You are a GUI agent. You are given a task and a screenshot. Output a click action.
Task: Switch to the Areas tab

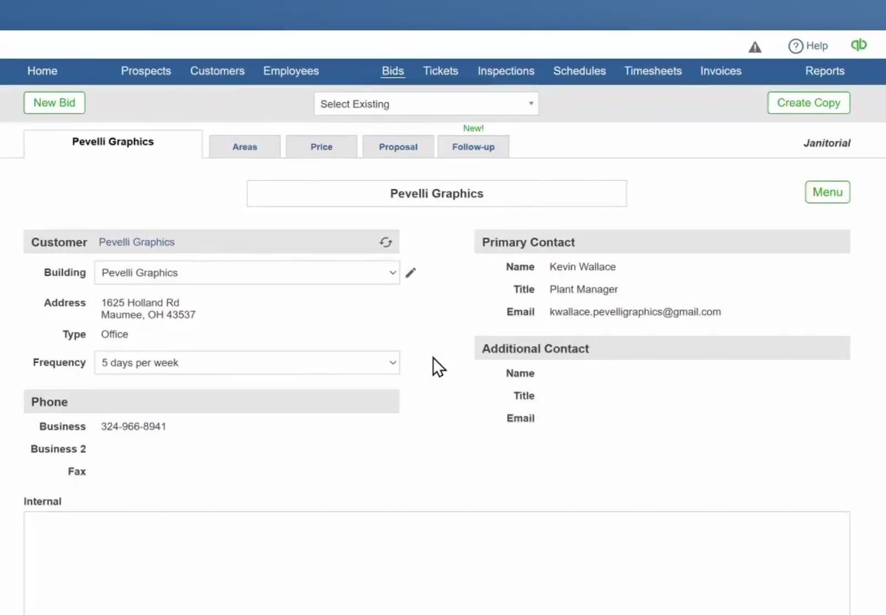[245, 147]
